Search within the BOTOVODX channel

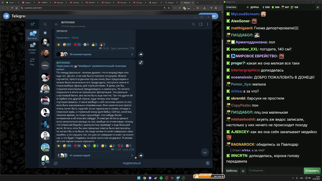(x=193, y=24)
